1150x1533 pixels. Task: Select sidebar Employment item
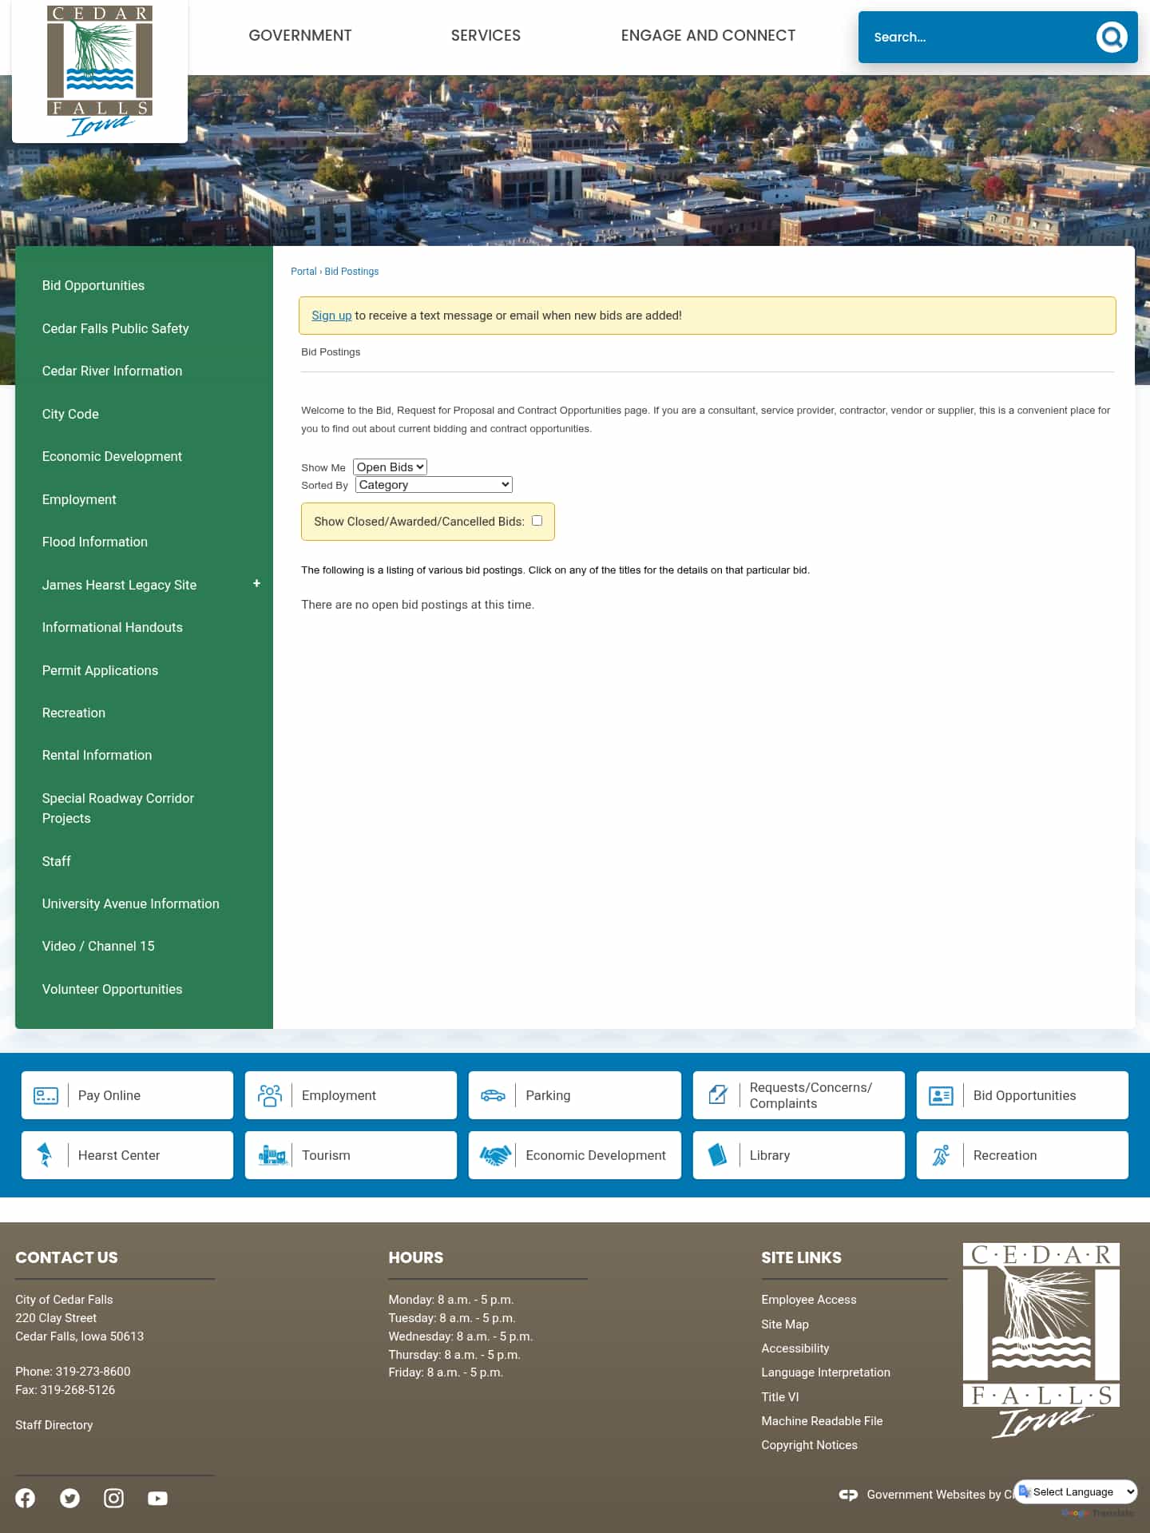point(79,499)
